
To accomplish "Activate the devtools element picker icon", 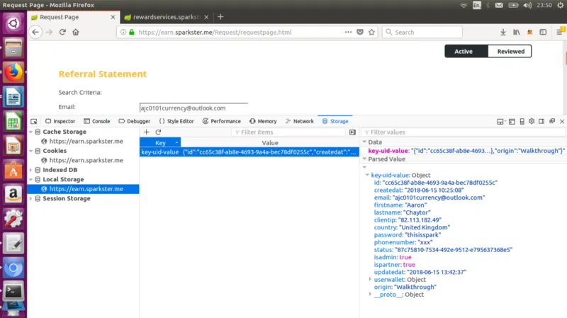I will tap(34, 121).
